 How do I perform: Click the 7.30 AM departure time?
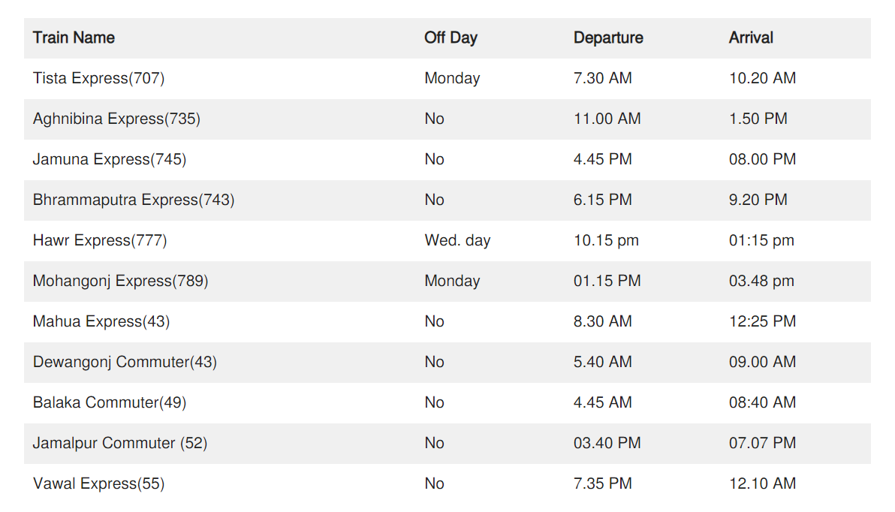click(x=602, y=78)
